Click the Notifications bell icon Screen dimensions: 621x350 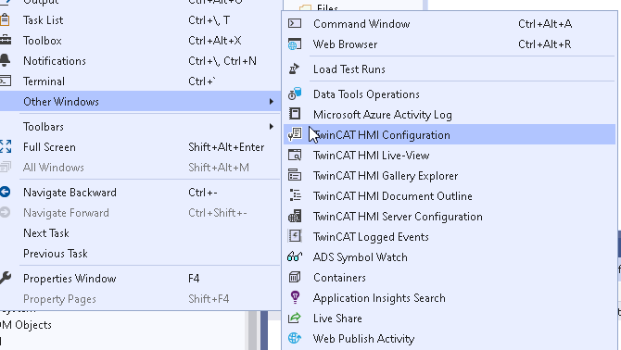click(x=5, y=60)
